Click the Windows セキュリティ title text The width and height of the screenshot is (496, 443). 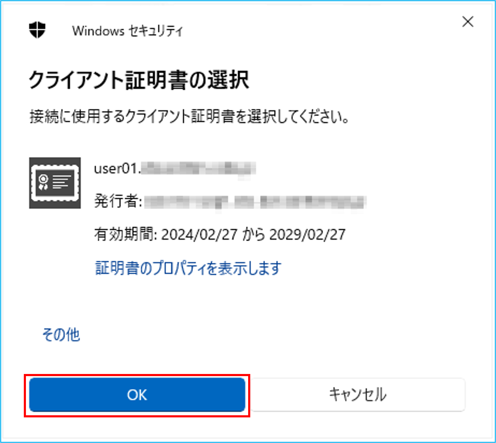[128, 31]
